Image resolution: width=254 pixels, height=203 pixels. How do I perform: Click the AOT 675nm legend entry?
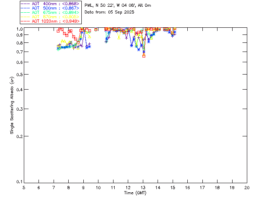coord(50,12)
